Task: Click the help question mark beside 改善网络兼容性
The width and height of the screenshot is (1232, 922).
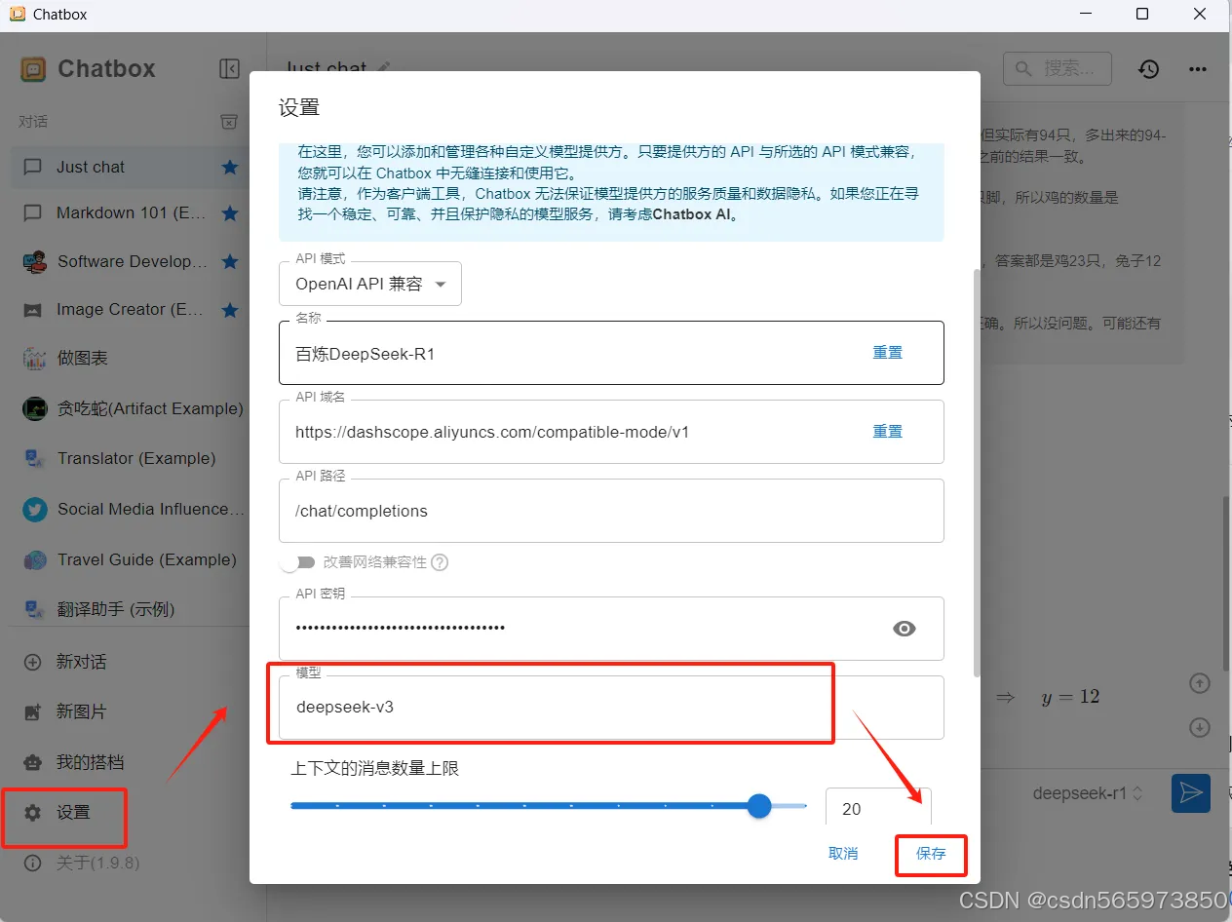Action: (x=440, y=562)
